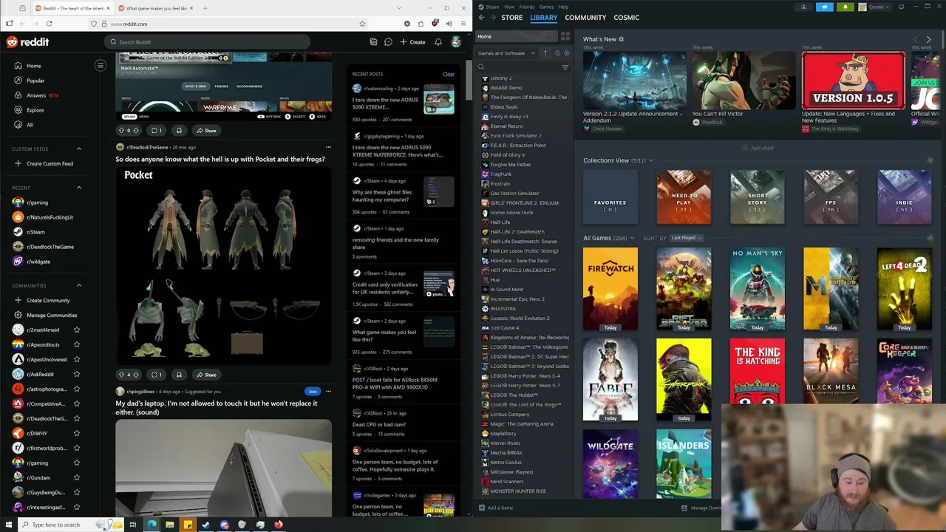946x532 pixels.
Task: Expand Collections View dropdown in Steam
Action: pyautogui.click(x=651, y=160)
